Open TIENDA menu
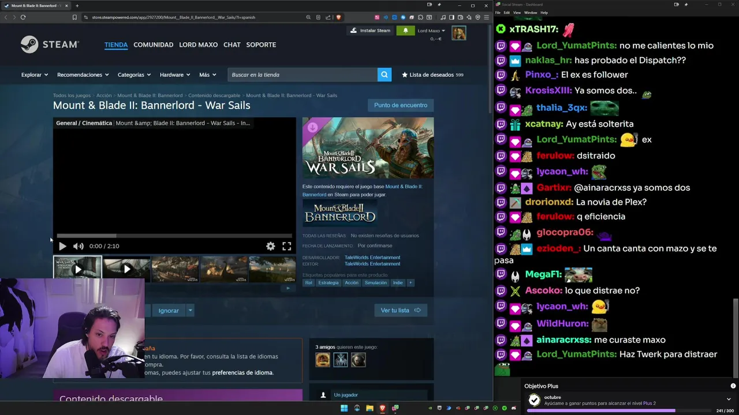The image size is (739, 415). tap(116, 45)
